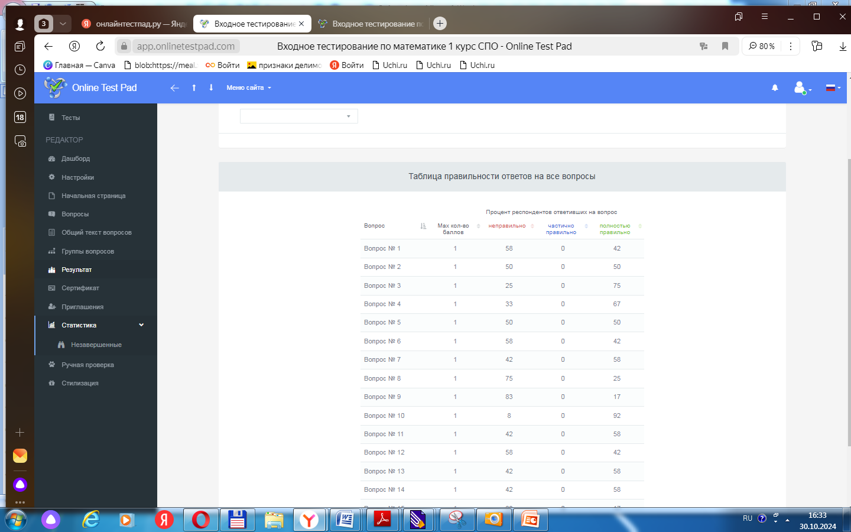Screen dimensions: 851x532
Task: Open the Незавершенные sidebar link
Action: (x=96, y=345)
